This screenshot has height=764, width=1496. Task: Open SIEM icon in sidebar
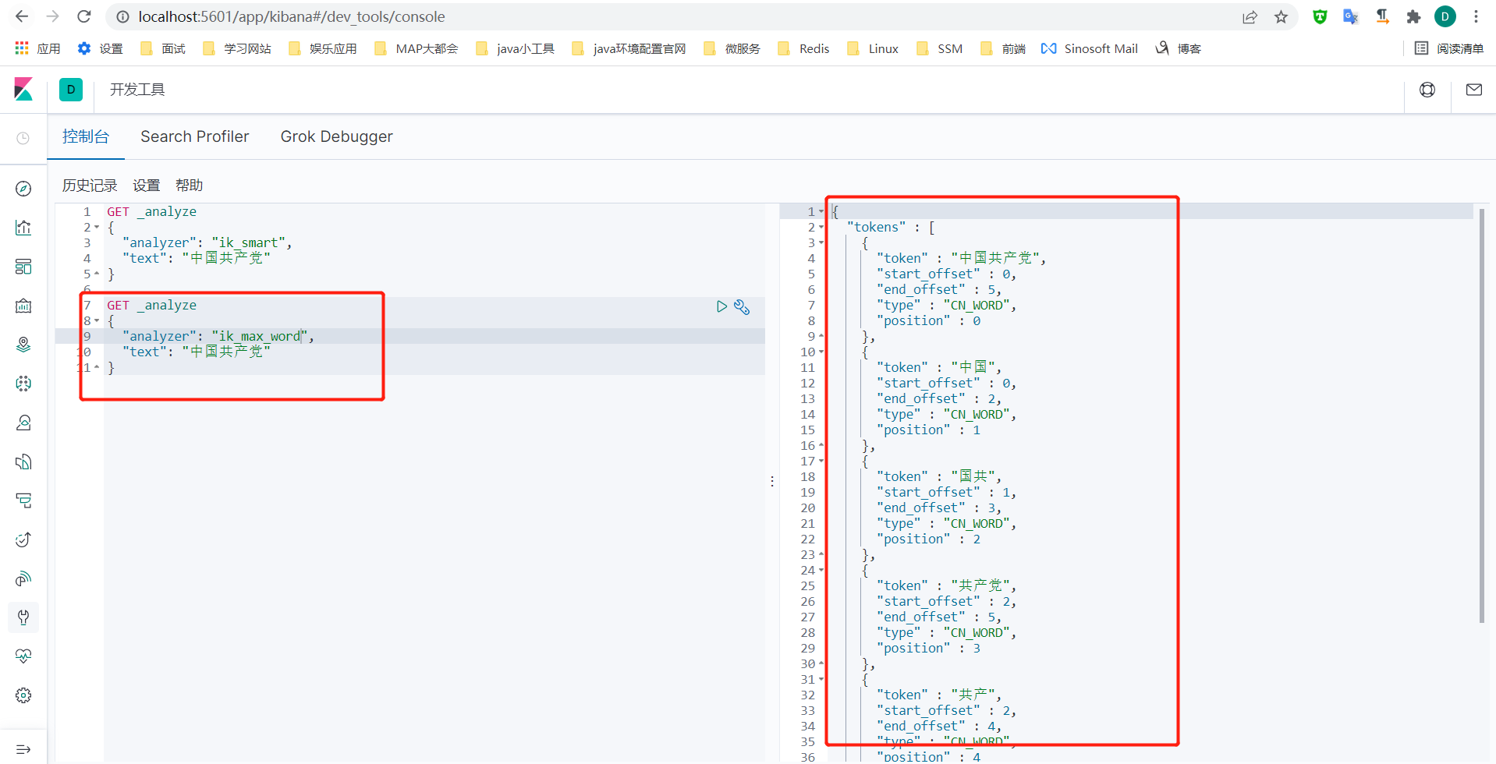pyautogui.click(x=23, y=578)
